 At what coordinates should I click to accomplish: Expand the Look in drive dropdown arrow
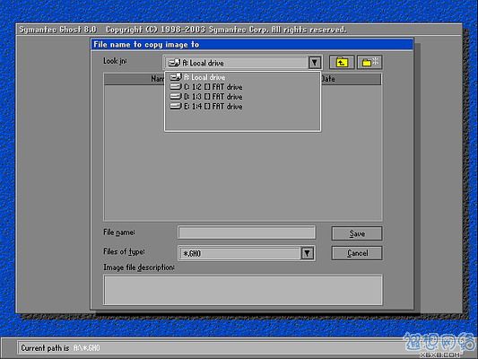(315, 63)
